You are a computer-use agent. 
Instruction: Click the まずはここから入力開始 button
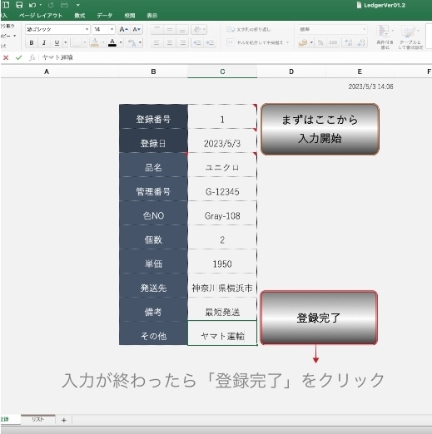tap(320, 129)
